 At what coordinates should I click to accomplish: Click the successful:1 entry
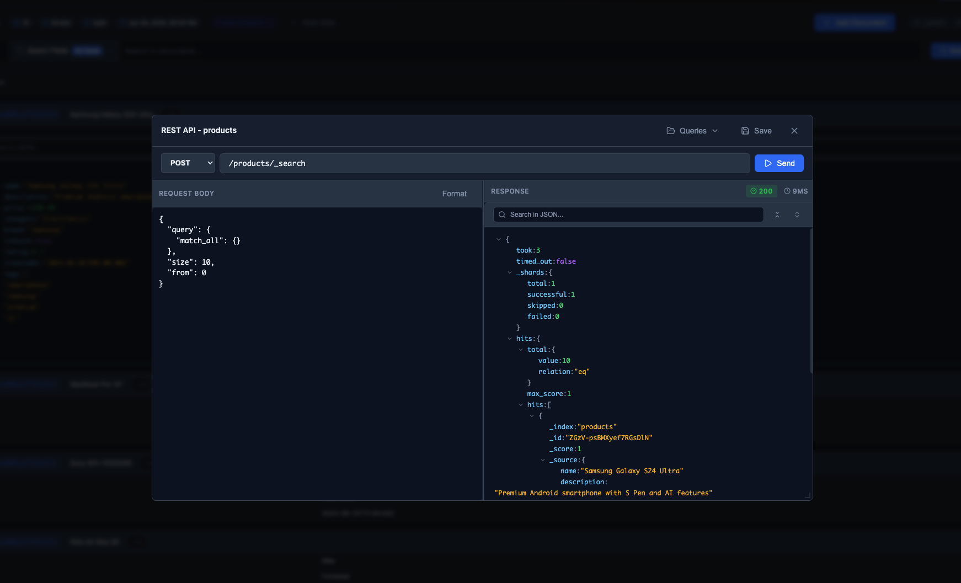[551, 295]
